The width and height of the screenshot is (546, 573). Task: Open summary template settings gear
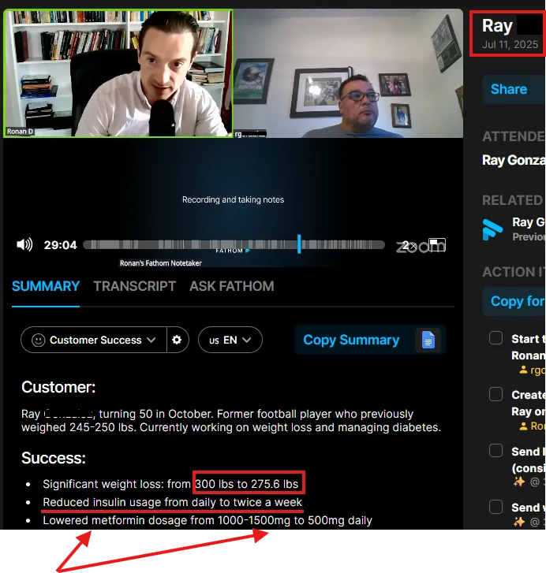(x=177, y=340)
